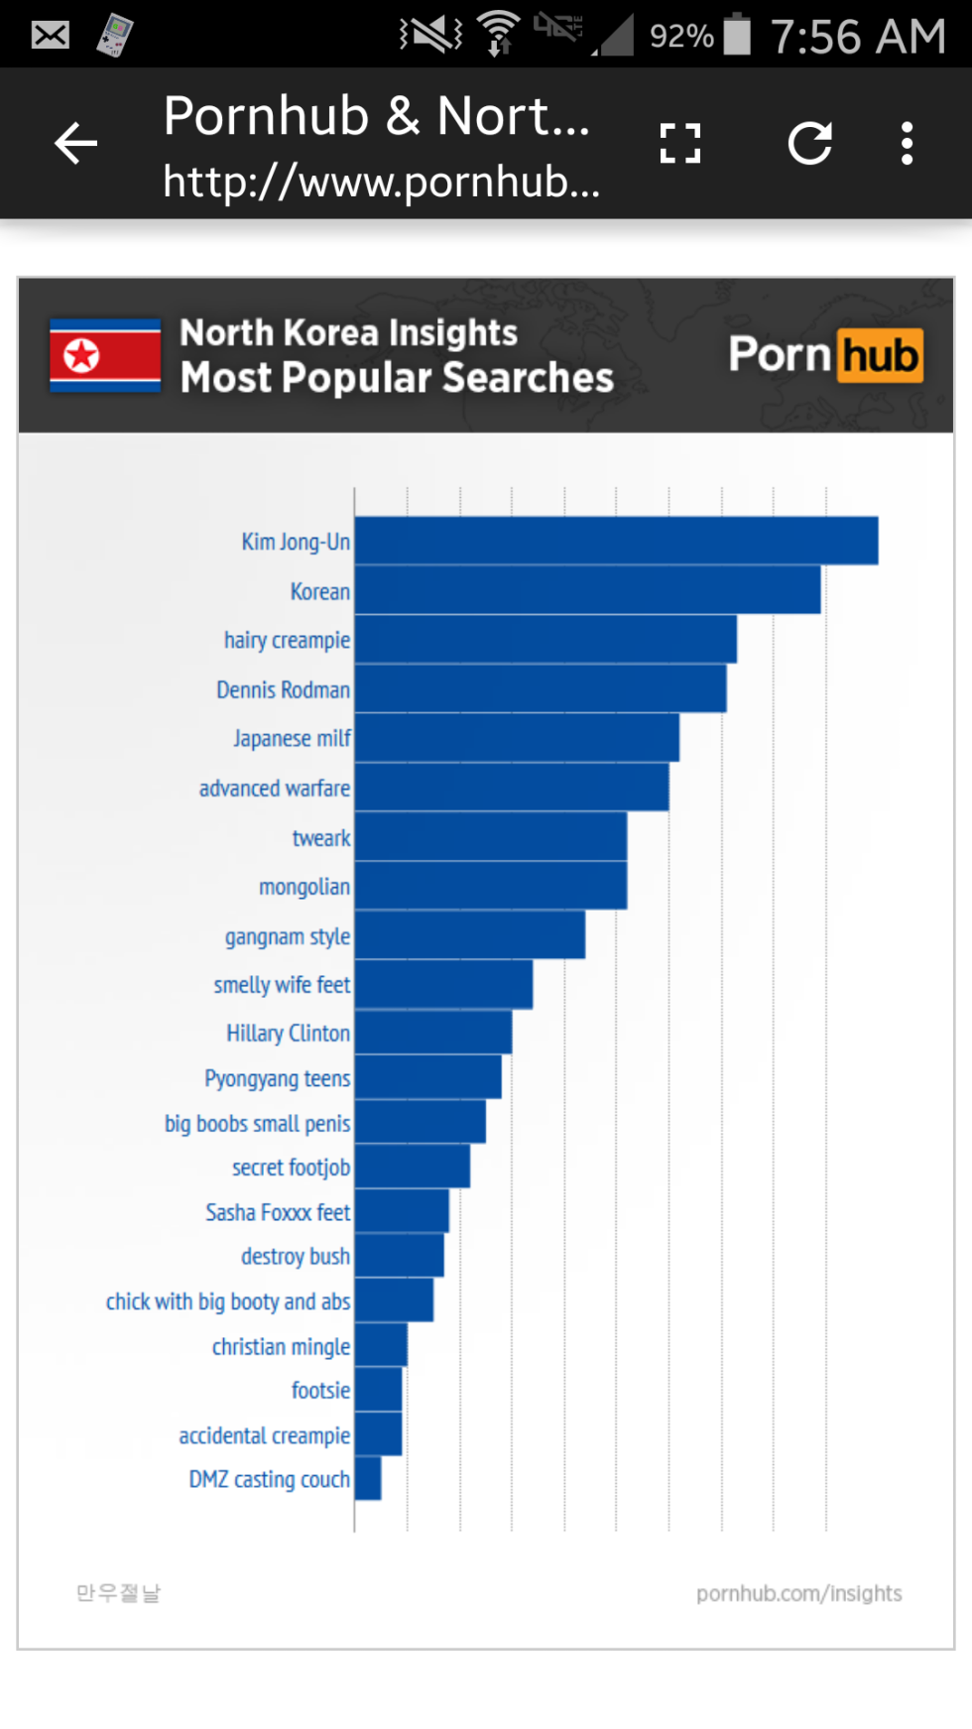Tap the mail notification icon in status bar
This screenshot has width=972, height=1729.
pos(50,36)
